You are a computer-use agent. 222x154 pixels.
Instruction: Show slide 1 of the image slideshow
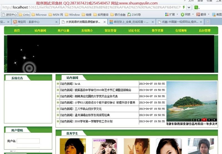click(x=194, y=120)
